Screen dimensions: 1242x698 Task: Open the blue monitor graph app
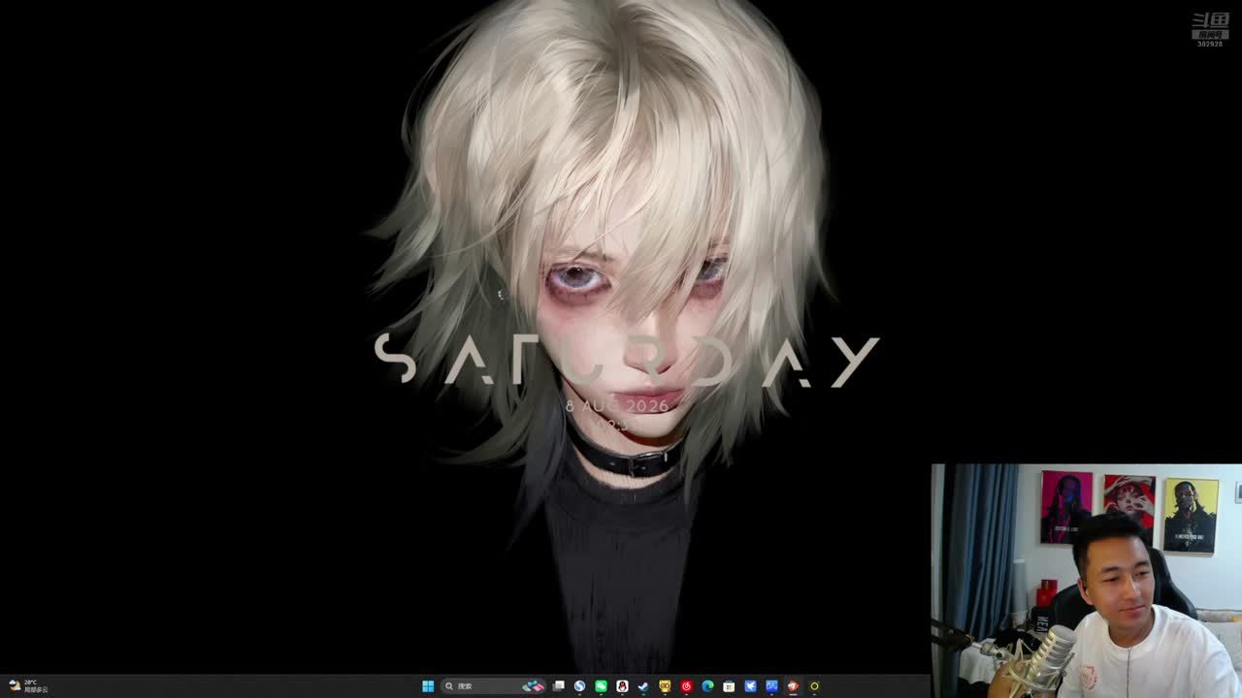771,686
